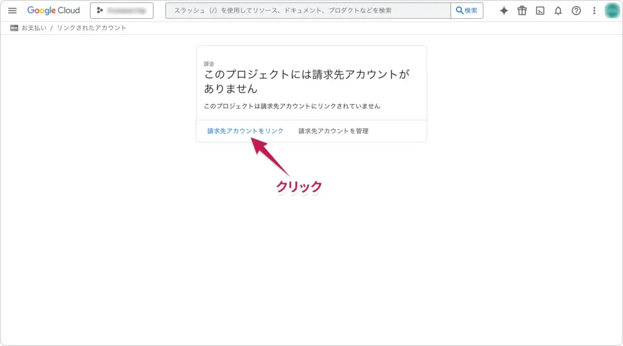623x346 pixels.
Task: Open the main navigation hamburger menu
Action: pyautogui.click(x=12, y=10)
